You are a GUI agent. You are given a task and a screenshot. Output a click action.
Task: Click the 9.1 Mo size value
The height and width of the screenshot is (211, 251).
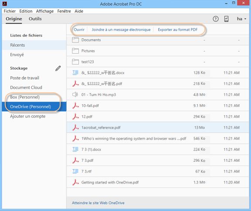(x=199, y=105)
